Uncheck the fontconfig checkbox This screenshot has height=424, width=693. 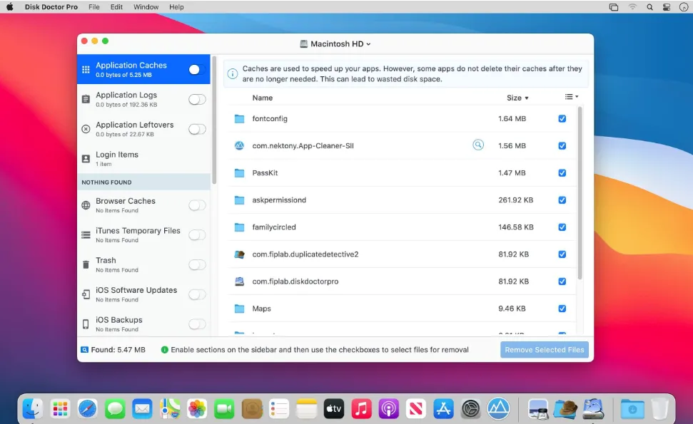coord(562,119)
